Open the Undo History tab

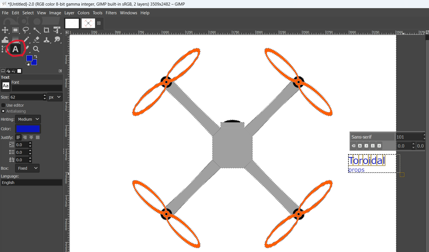[13, 71]
